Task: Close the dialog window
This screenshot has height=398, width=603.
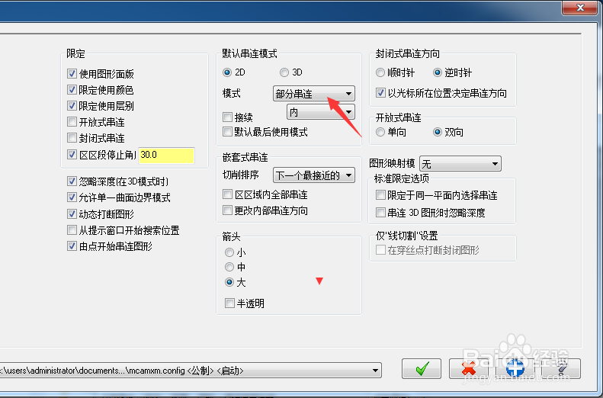Action: [580, 8]
